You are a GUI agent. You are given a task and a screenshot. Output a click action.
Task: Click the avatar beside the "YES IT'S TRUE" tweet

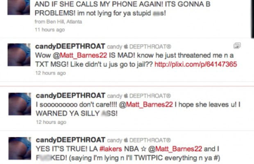pos(20,148)
